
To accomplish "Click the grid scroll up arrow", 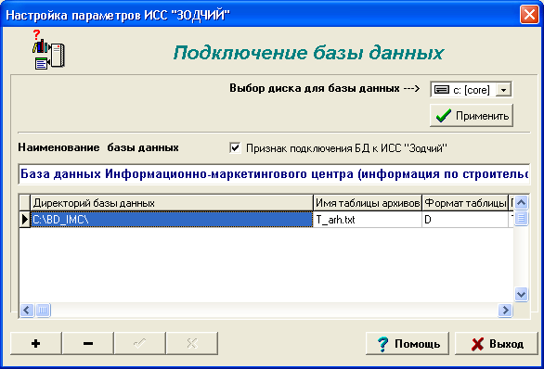I will click(x=521, y=203).
